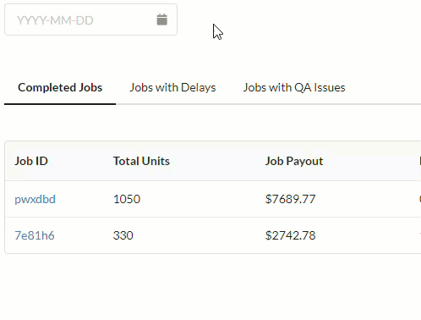Select the Jobs with QA Issues tab
421x320 pixels.
click(x=294, y=87)
